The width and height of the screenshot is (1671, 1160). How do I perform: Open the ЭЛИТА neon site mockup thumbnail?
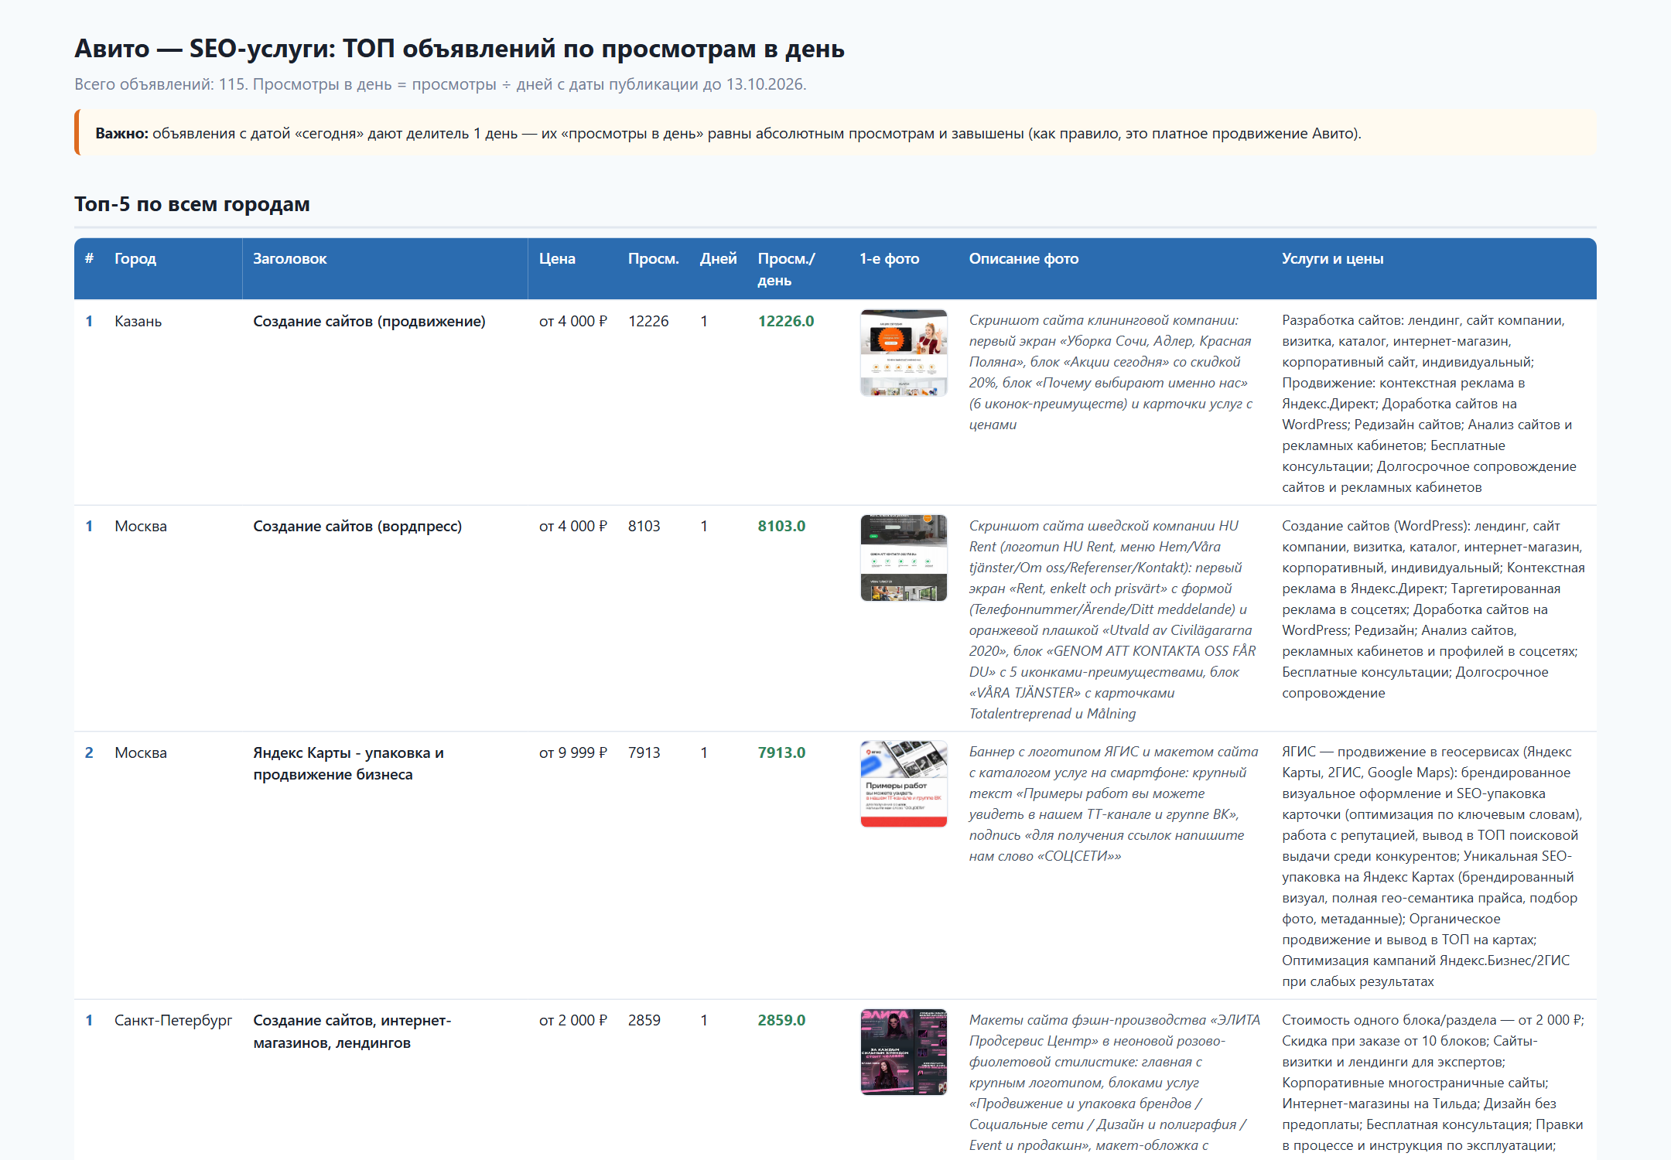[x=904, y=1052]
